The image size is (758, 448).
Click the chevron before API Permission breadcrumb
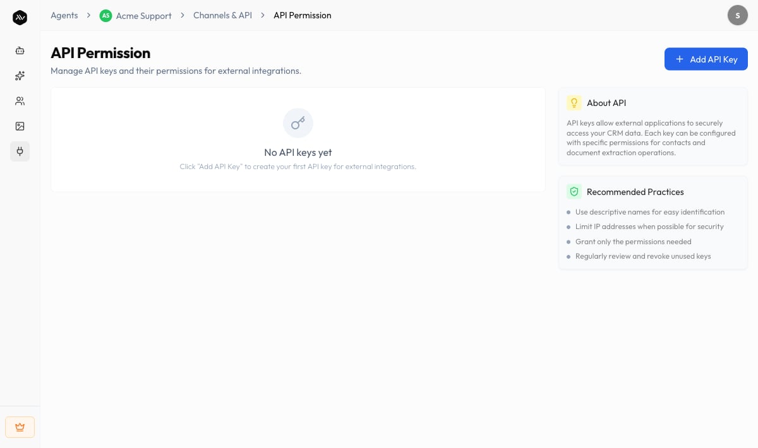[263, 15]
